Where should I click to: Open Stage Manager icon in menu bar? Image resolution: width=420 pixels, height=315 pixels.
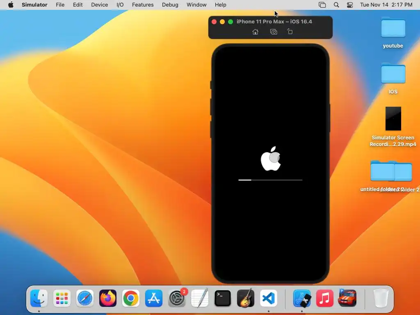tap(322, 5)
